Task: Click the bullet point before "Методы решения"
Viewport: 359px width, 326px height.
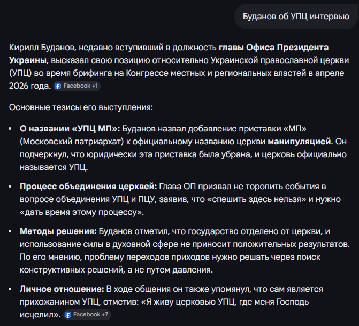Action: [x=12, y=231]
